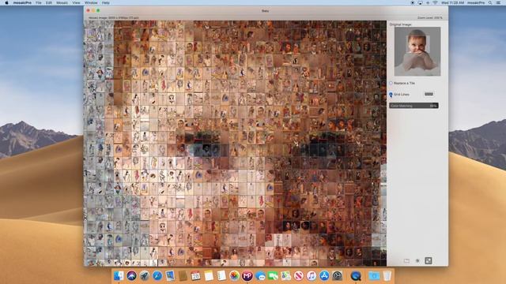Open the Apple menu logo
The image size is (506, 284).
6,2
